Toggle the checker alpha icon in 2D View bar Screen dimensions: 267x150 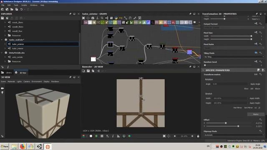pyautogui.click(x=91, y=136)
